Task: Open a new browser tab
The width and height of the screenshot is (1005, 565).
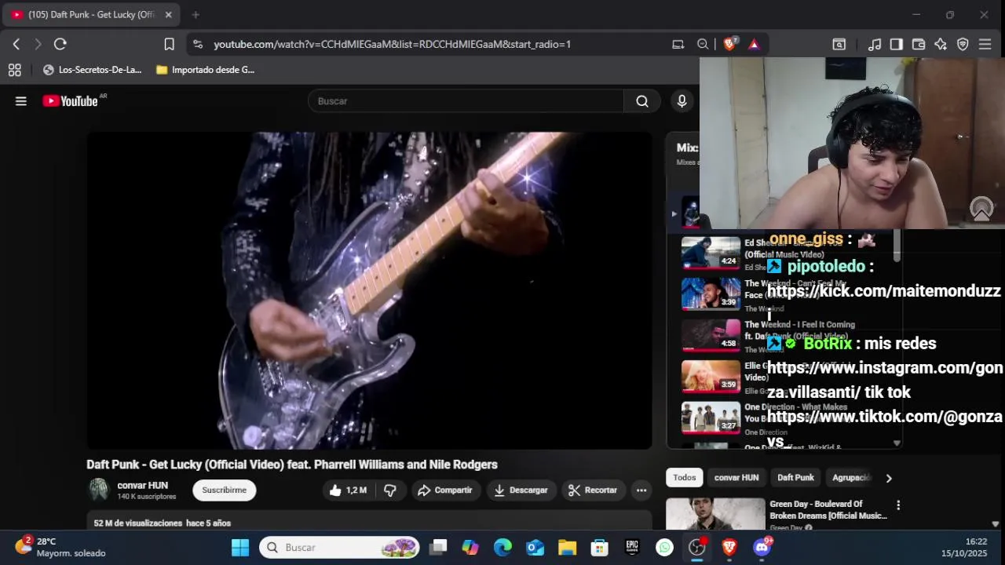Action: tap(196, 14)
